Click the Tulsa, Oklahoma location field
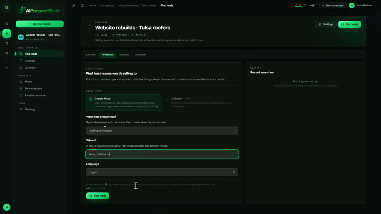Screen dimensions: 381x214 (x=162, y=154)
